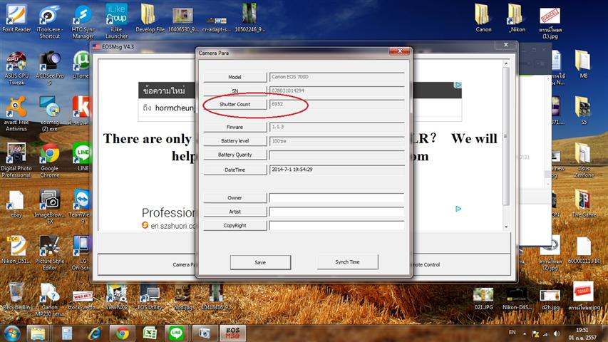The width and height of the screenshot is (608, 342).
Task: Open iLike Launcher desktop icon
Action: tap(116, 21)
